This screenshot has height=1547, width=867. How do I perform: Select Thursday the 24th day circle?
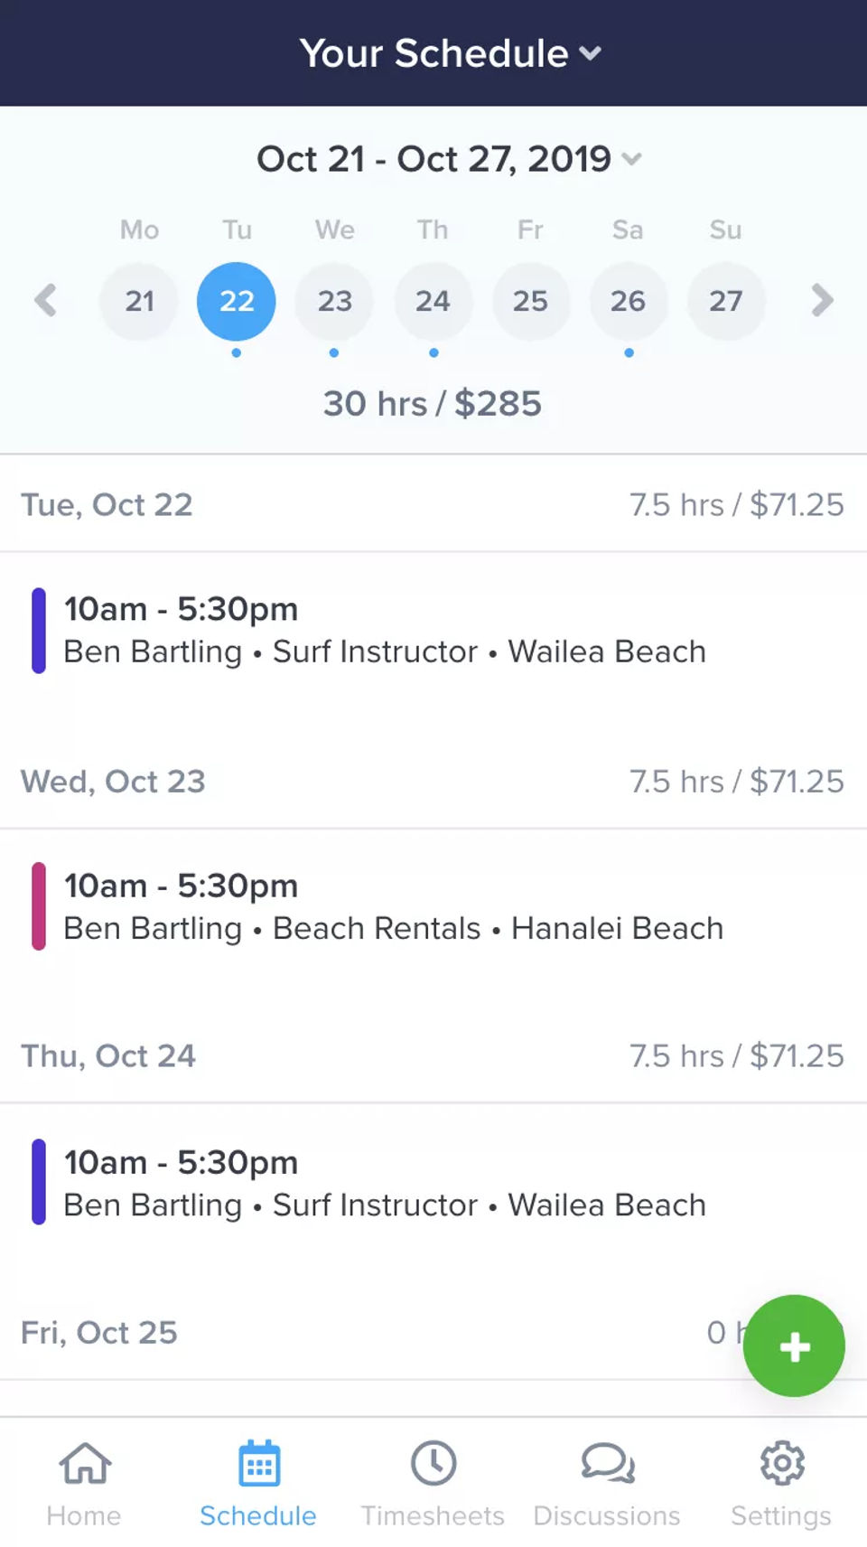433,301
